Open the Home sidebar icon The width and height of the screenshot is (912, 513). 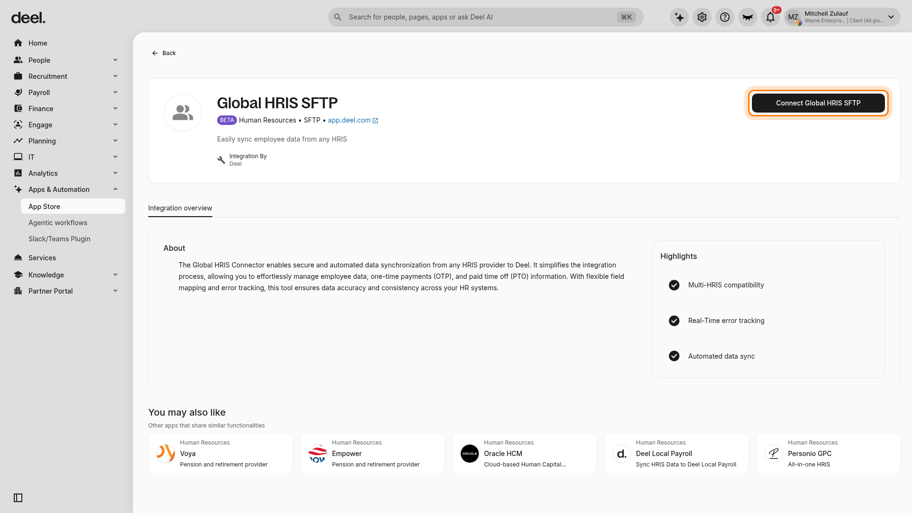(x=18, y=43)
